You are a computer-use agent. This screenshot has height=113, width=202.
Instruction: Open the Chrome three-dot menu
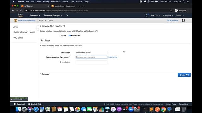click(x=189, y=10)
